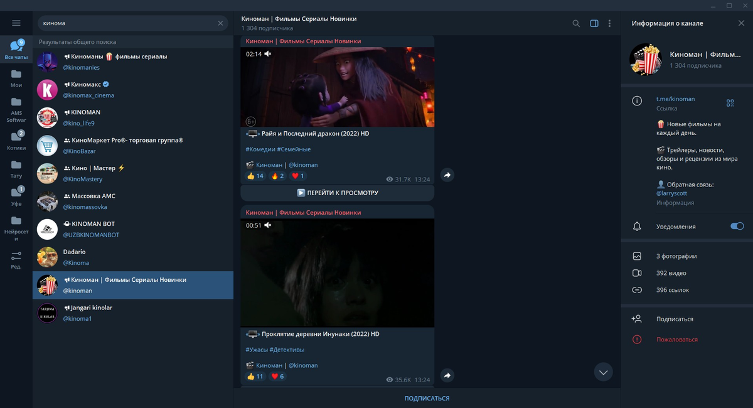Add fire reaction showing 2
This screenshot has width=753, height=408.
point(277,176)
